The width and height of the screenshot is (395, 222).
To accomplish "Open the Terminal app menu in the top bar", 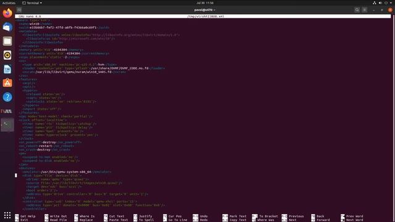I will 32,3.
